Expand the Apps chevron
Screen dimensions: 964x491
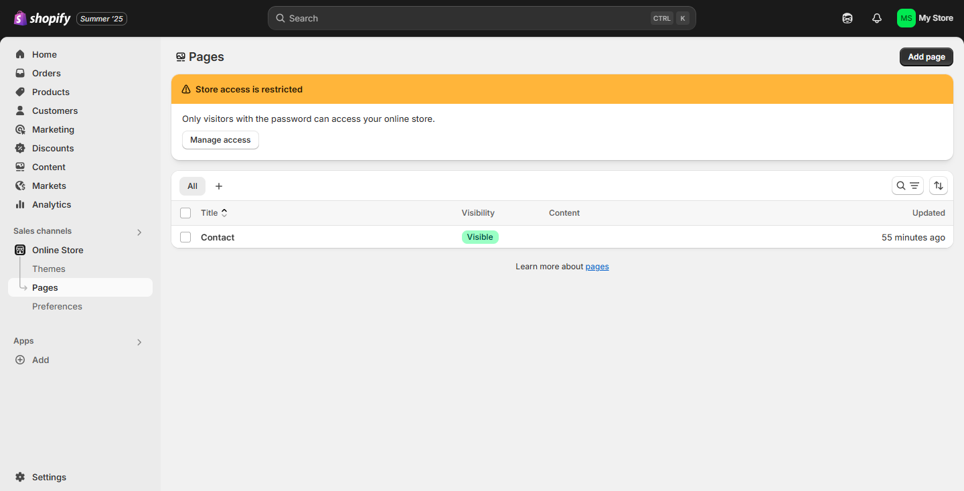(139, 342)
